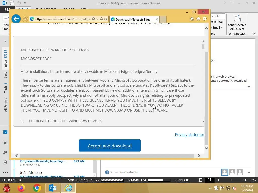Screen dimensions: 258x193
Task: Open Internet Explorer tools gear menu
Action: [x=205, y=19]
